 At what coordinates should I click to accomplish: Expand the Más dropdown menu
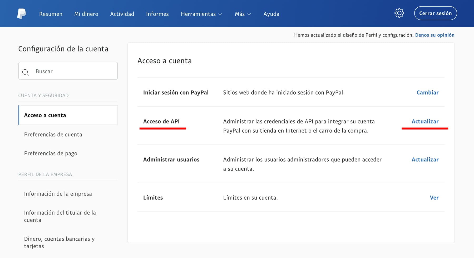243,14
